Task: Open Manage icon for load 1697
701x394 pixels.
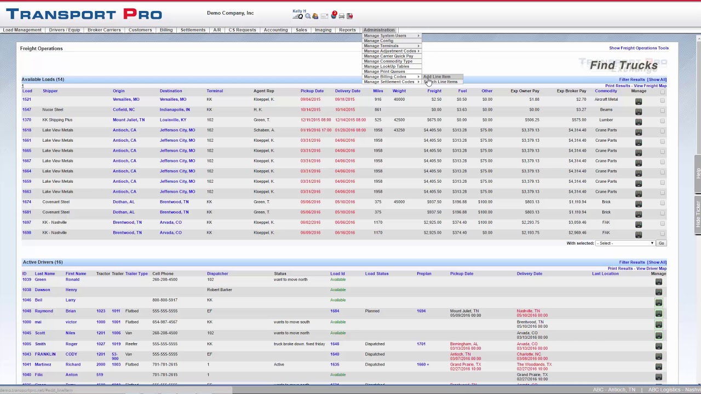Action: (x=639, y=224)
